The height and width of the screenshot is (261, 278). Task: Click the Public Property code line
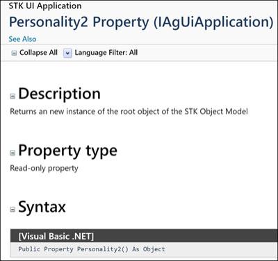[x=92, y=249]
